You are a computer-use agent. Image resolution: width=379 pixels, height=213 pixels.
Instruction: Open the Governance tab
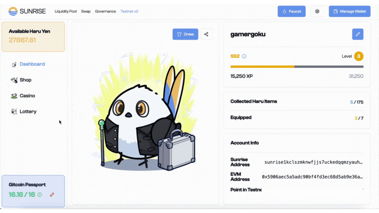coord(105,11)
